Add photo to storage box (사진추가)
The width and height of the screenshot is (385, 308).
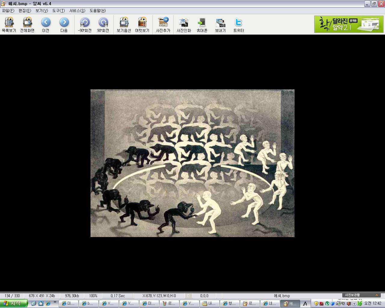click(163, 25)
